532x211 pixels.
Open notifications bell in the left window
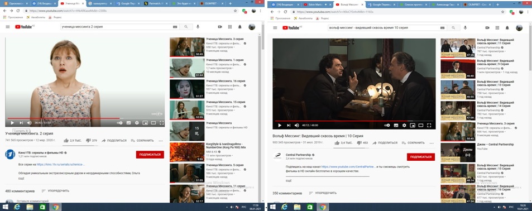coord(240,27)
